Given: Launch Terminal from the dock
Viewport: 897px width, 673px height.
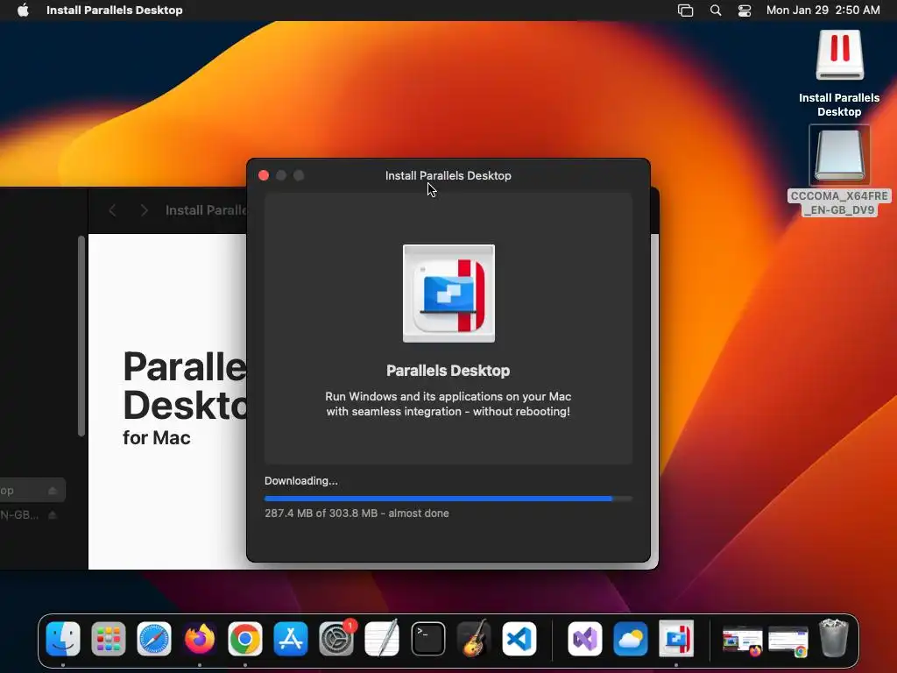Looking at the screenshot, I should (x=427, y=639).
